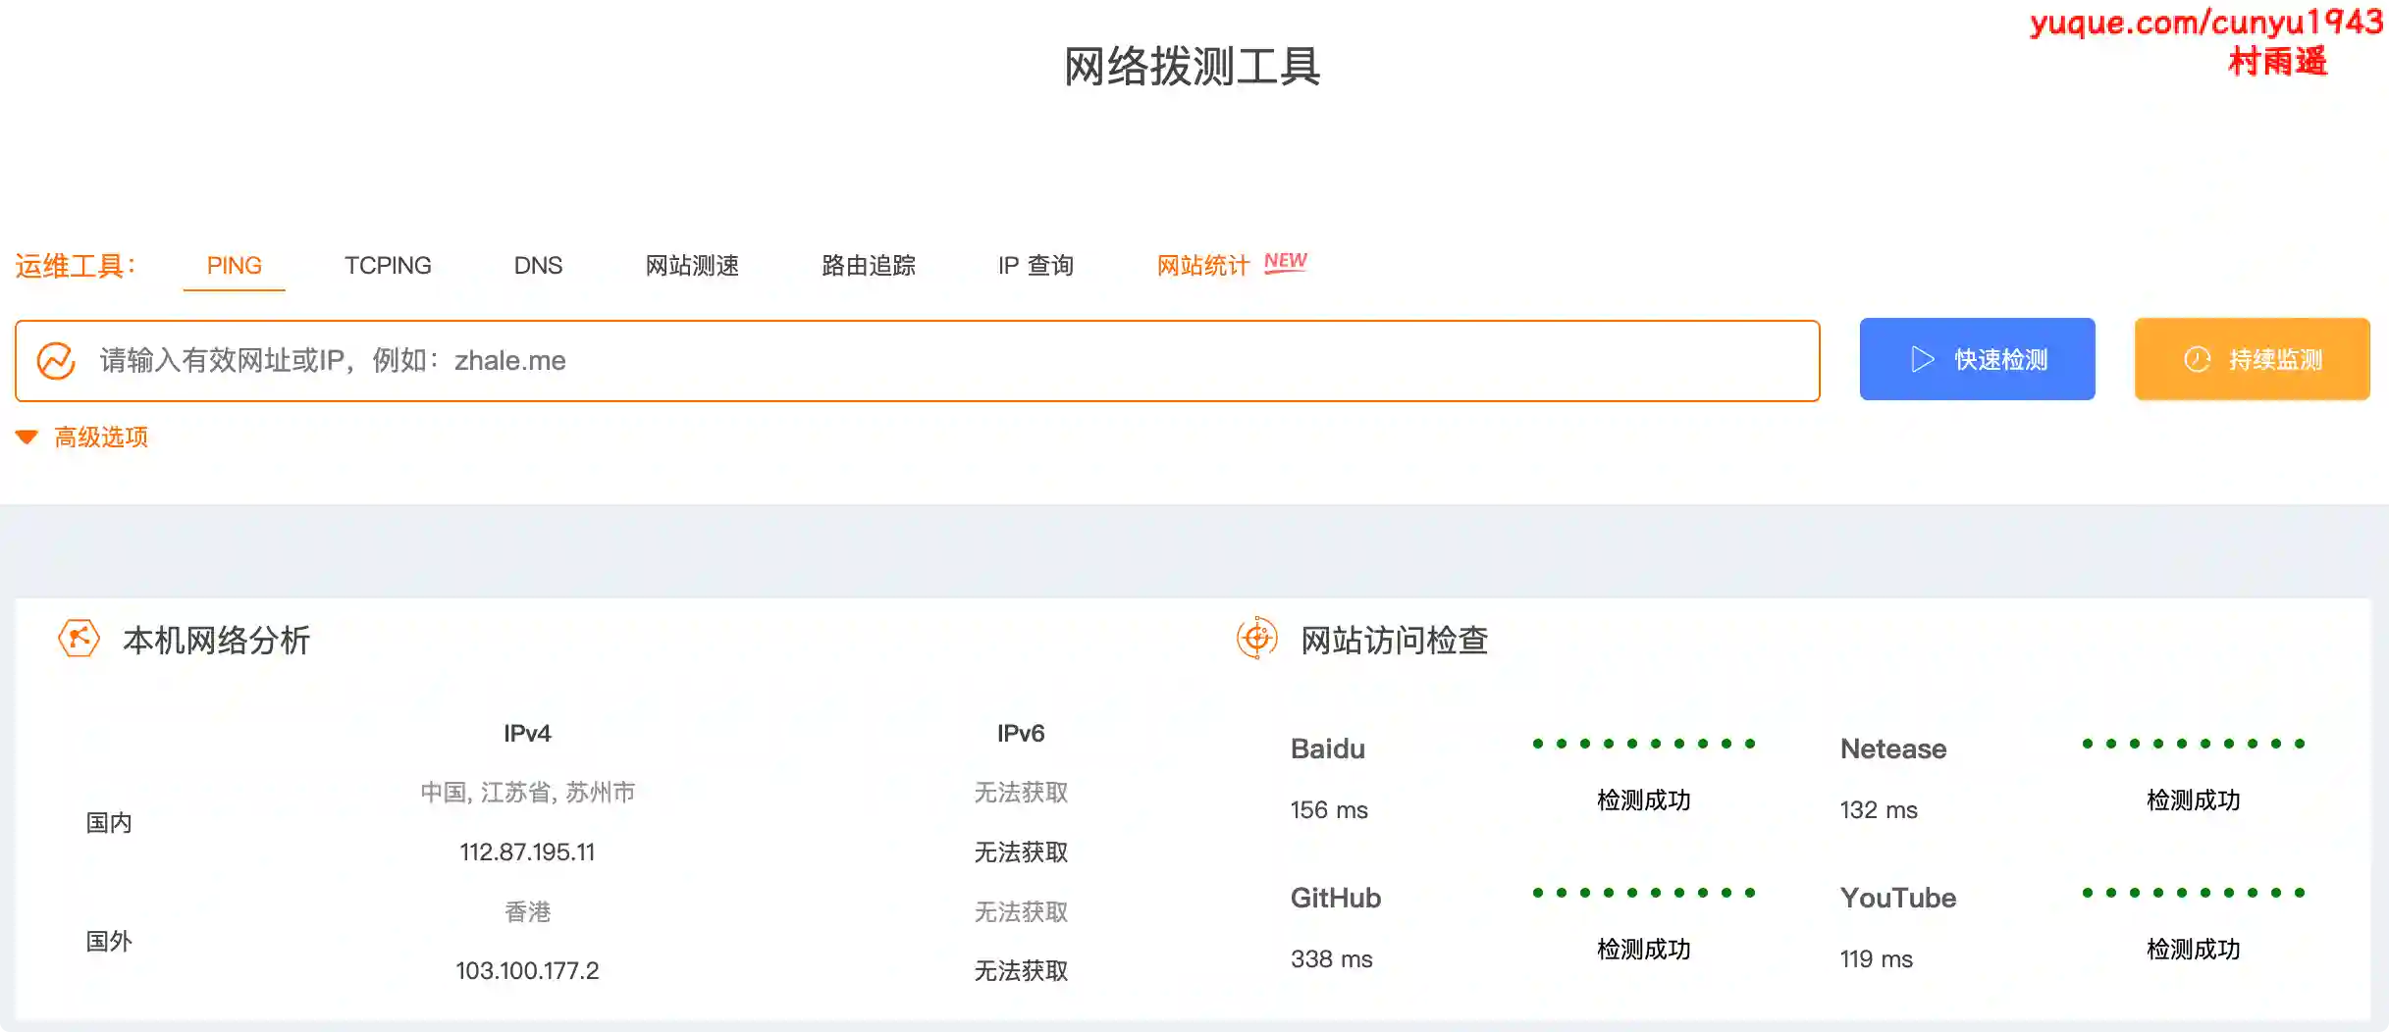The width and height of the screenshot is (2389, 1032).
Task: Click the 本机网络分析 hexagon icon
Action: pyautogui.click(x=79, y=639)
